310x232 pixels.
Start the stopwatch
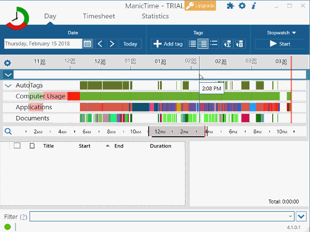point(280,44)
